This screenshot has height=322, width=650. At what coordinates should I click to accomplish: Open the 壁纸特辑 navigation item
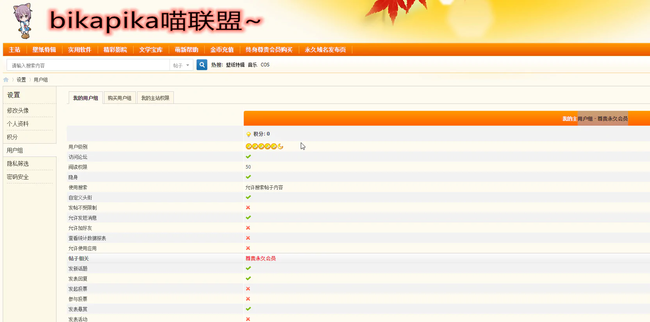(x=44, y=50)
